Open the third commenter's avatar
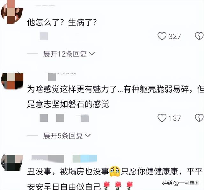This screenshot has width=204, height=190. coord(12,162)
